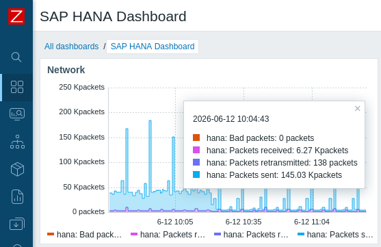Open the Data collection download sidebar icon
The width and height of the screenshot is (381, 247).
click(17, 224)
